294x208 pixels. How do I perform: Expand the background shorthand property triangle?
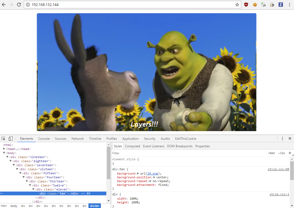click(138, 173)
